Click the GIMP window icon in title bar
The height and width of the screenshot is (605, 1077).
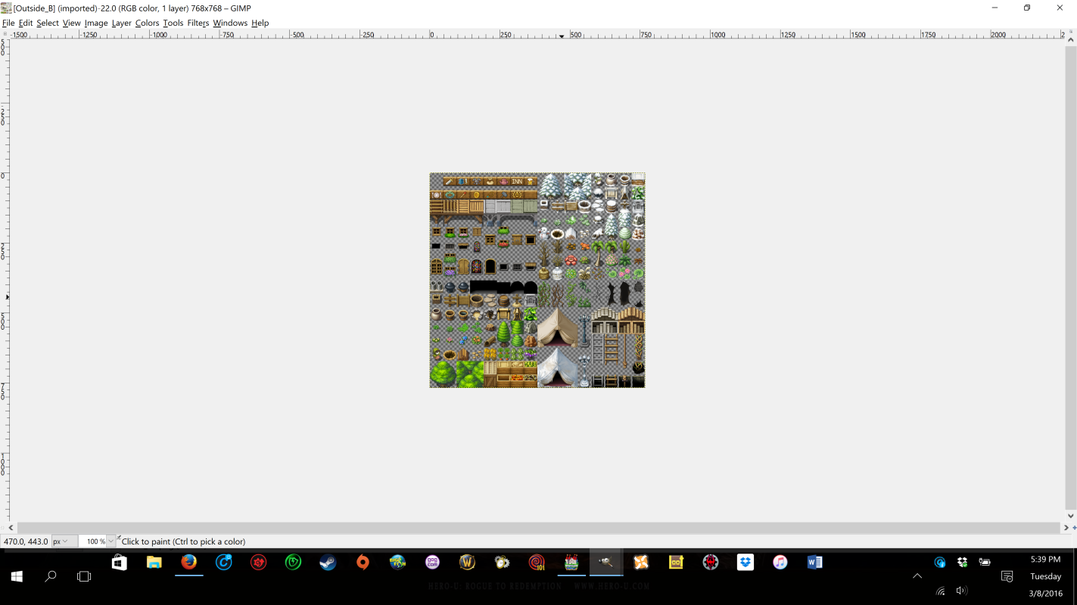pos(6,8)
